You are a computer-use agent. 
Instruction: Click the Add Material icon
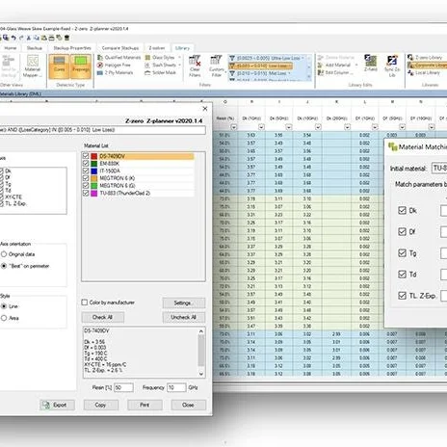coord(321,66)
